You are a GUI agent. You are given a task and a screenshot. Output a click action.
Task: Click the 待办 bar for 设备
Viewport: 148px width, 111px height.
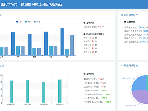(x=72, y=45)
